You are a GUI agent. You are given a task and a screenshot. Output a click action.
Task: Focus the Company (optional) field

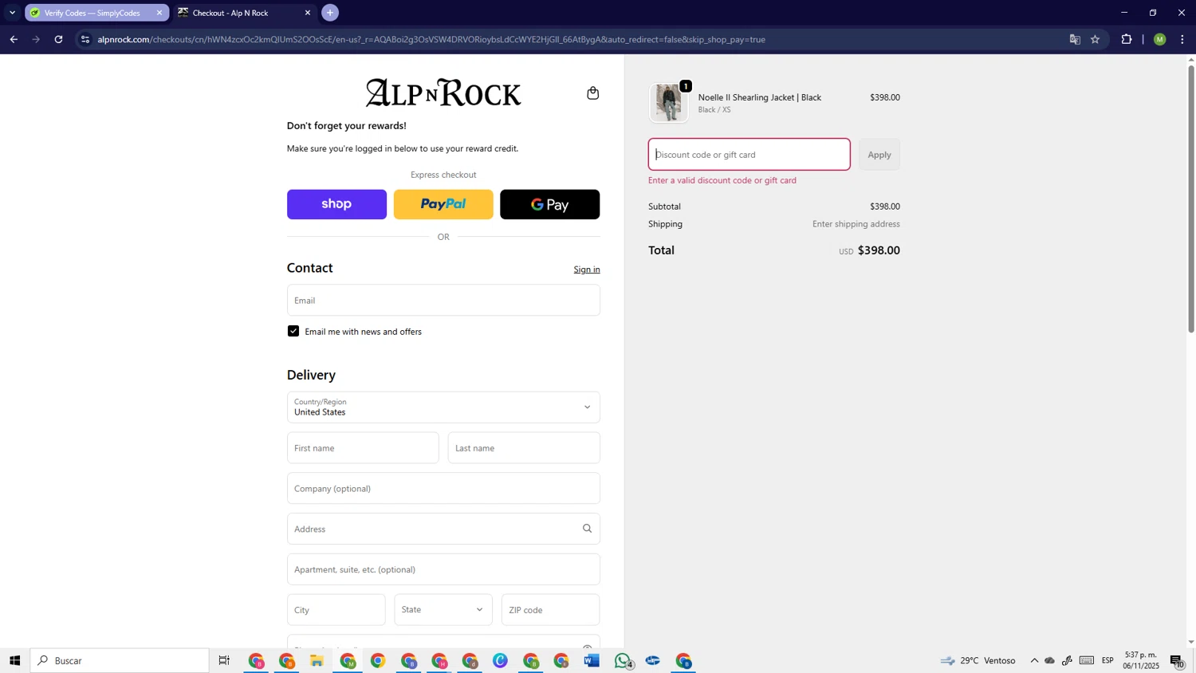(x=443, y=488)
